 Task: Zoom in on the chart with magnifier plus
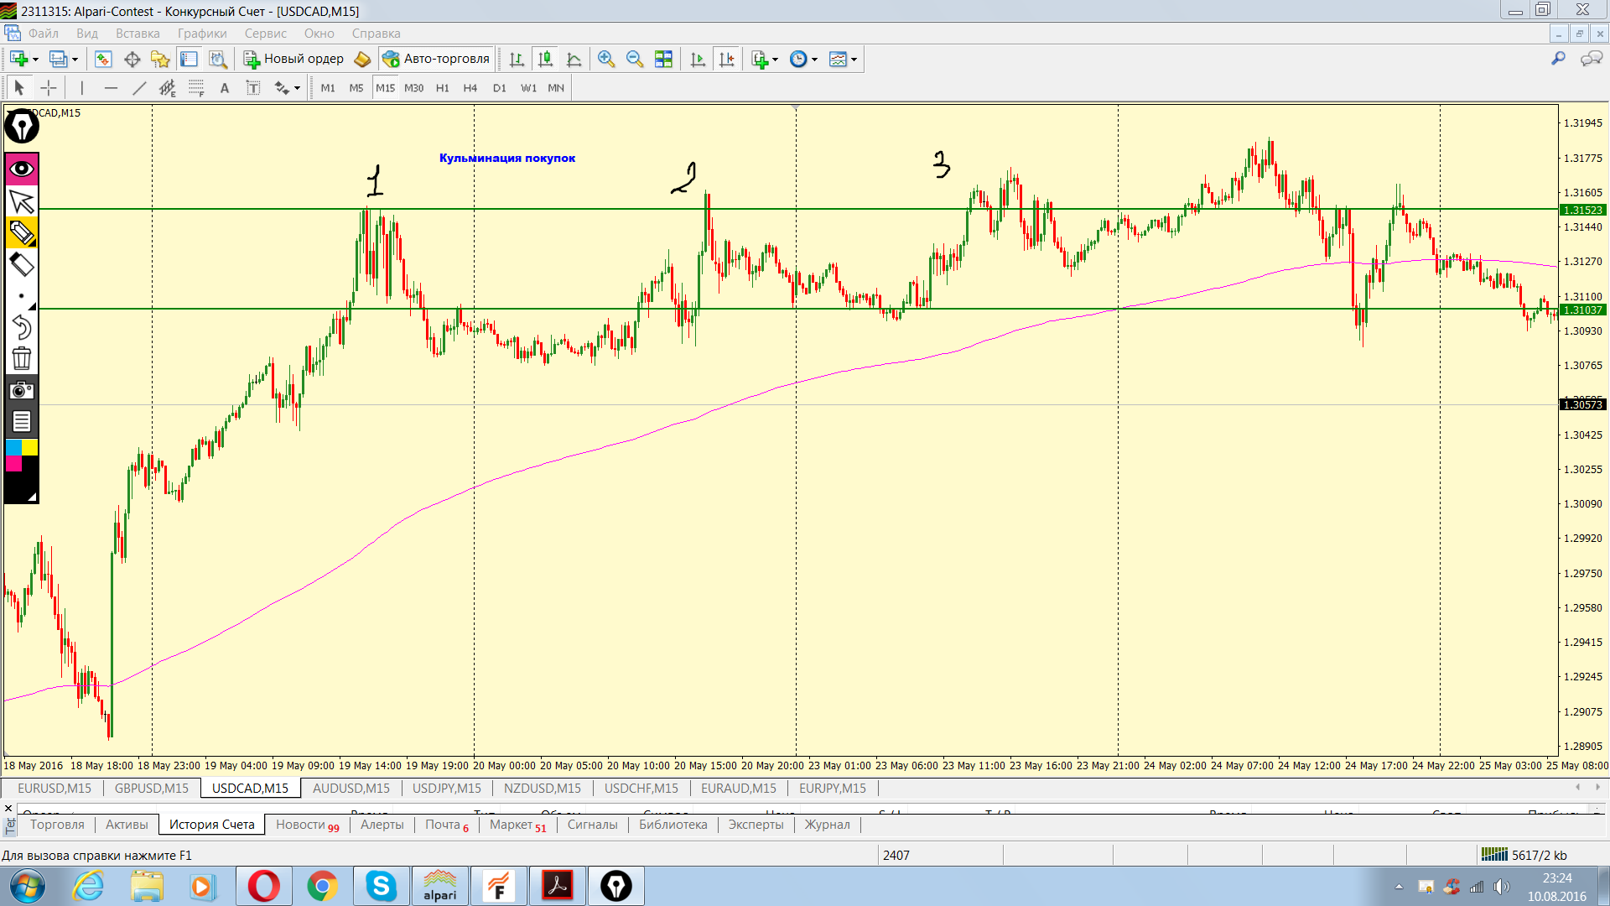pos(606,59)
